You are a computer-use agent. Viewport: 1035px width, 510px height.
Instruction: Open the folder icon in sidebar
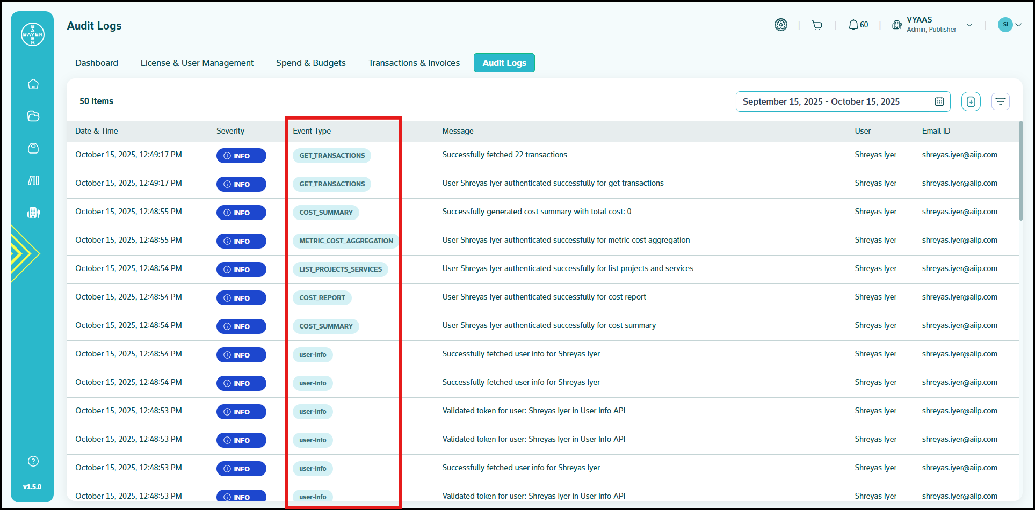[x=33, y=116]
